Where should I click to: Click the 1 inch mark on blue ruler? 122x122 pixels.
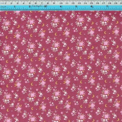[x=14, y=7]
